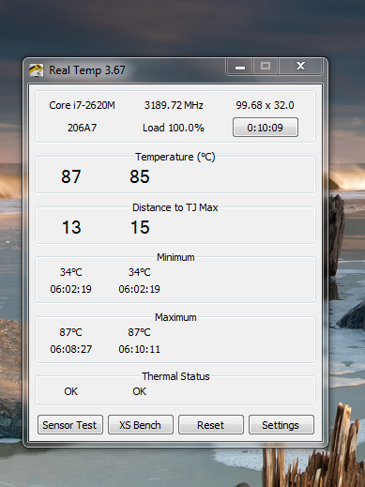Click the 85 core temperature reading
This screenshot has height=487, width=365.
click(x=140, y=176)
